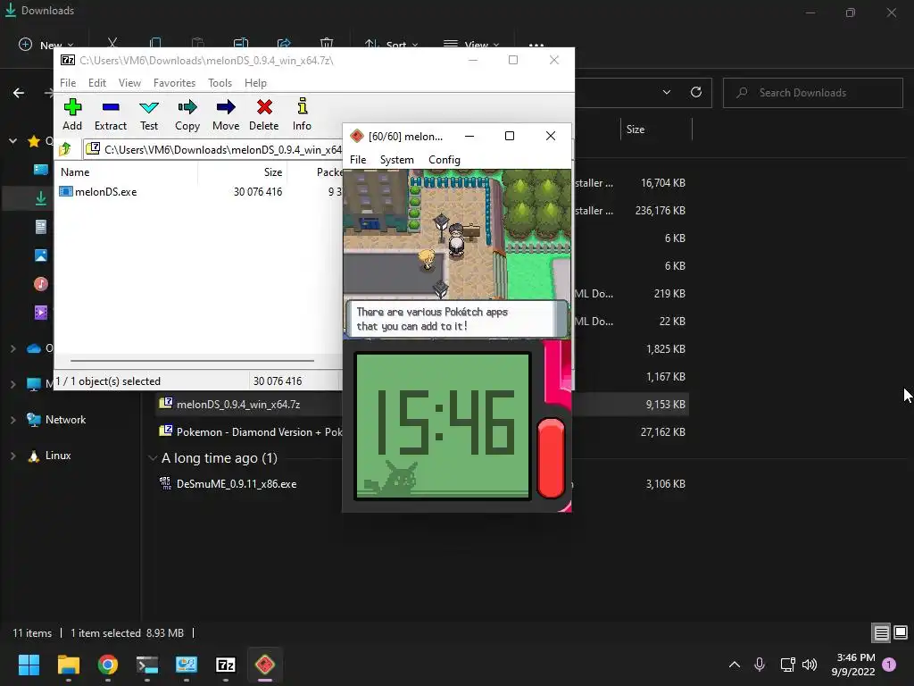Click melonDS icon in taskbar
The width and height of the screenshot is (914, 686).
pos(264,665)
